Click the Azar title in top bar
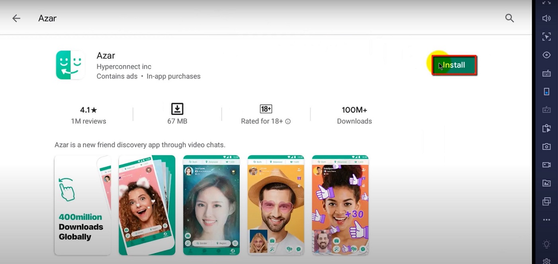558x264 pixels. (47, 18)
